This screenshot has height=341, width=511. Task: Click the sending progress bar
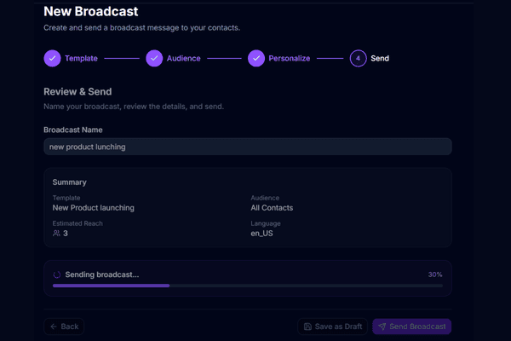(248, 286)
